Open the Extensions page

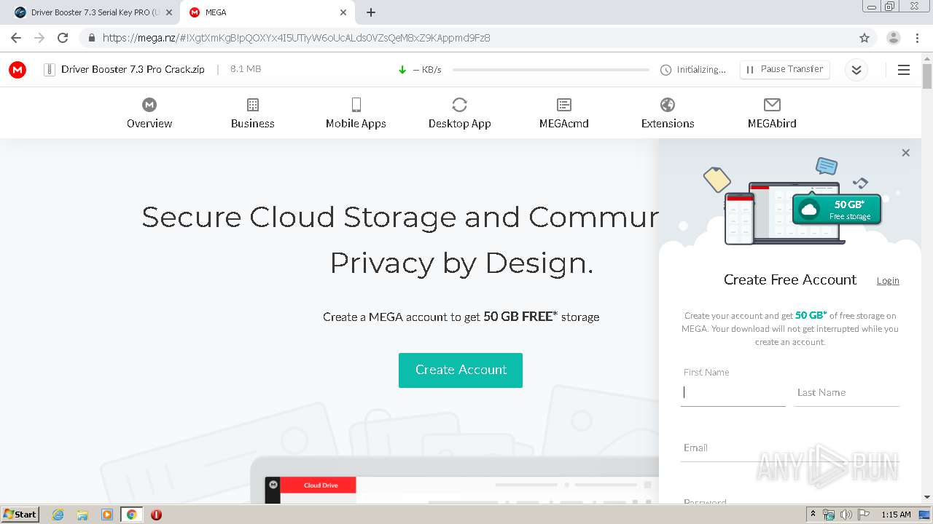(x=668, y=114)
